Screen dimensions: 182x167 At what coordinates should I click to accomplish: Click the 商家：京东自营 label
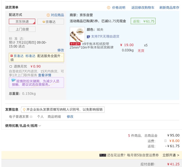click(81, 15)
